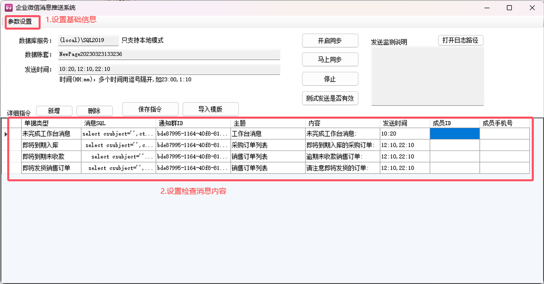The width and height of the screenshot is (544, 284).
Task: Click the 主题 column header
Action: 268,123
